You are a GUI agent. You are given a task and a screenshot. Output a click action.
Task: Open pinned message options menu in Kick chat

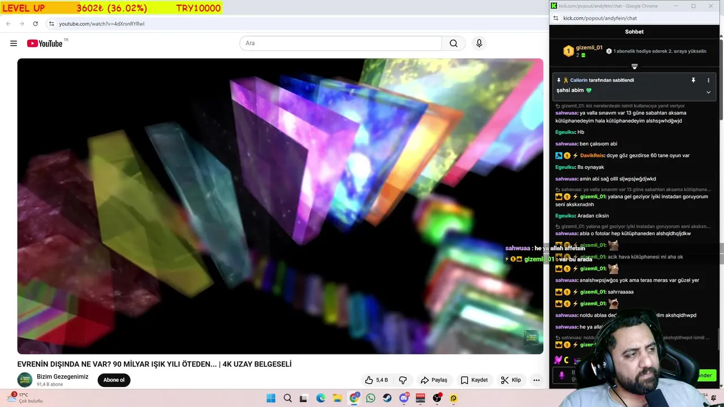(708, 80)
